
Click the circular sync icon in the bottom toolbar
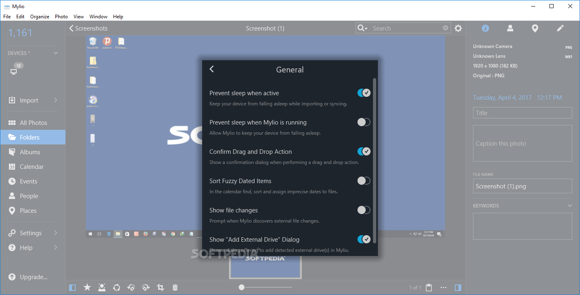pos(117,288)
